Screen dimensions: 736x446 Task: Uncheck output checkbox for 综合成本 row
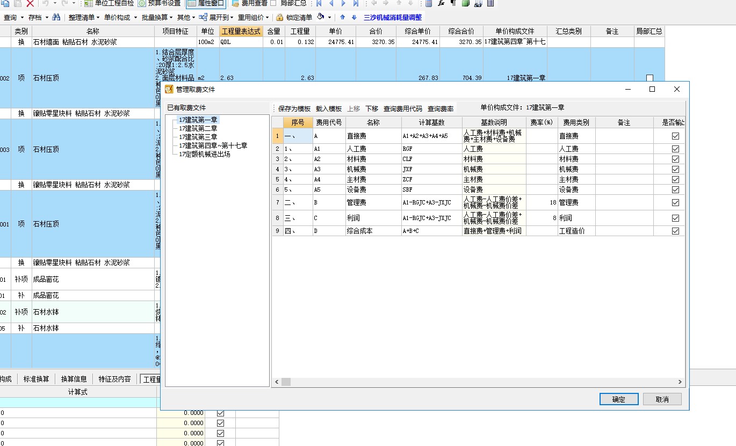click(x=675, y=231)
